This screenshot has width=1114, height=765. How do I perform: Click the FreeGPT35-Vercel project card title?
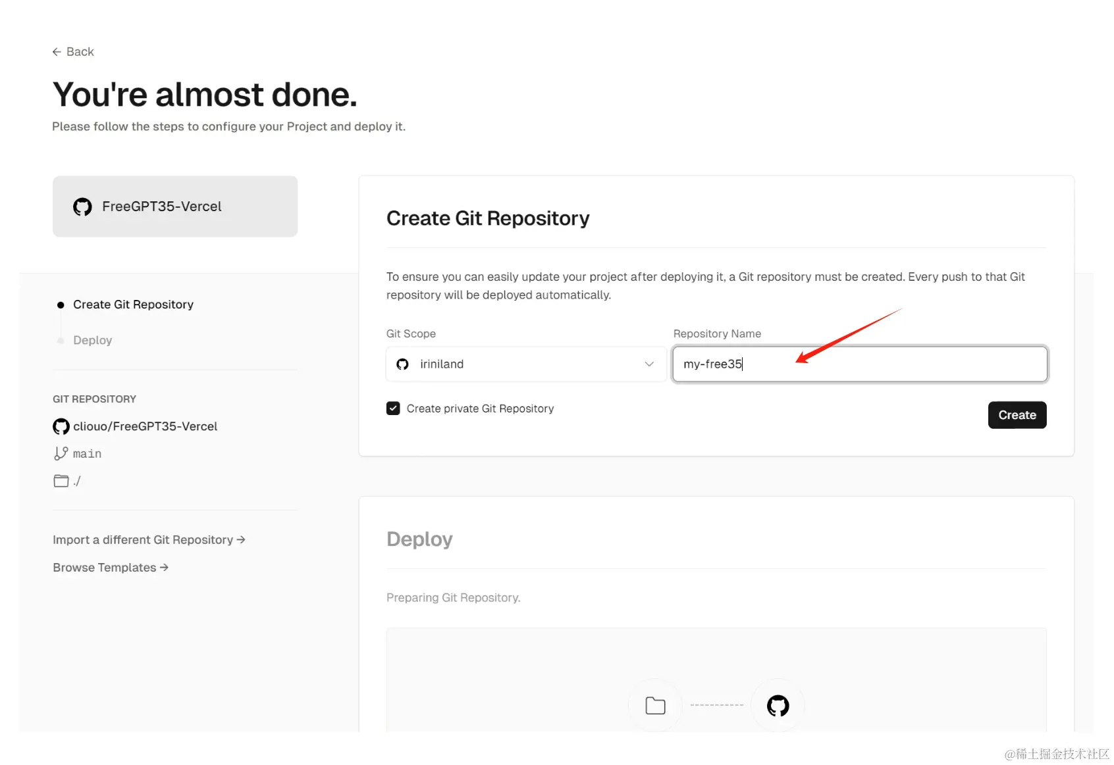click(161, 207)
